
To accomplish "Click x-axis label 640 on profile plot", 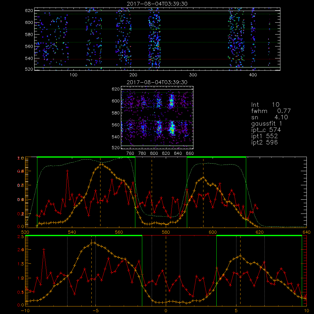I will 306,232.
